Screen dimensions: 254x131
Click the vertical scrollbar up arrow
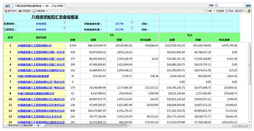pos(249,44)
